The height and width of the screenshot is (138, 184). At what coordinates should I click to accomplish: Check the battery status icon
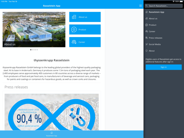tap(181, 1)
